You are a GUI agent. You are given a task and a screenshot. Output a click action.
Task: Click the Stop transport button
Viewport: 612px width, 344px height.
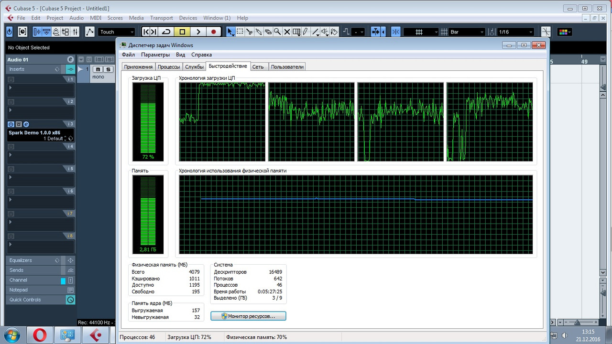click(182, 32)
